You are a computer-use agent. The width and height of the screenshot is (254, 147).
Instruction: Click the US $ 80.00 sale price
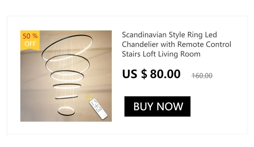(151, 74)
